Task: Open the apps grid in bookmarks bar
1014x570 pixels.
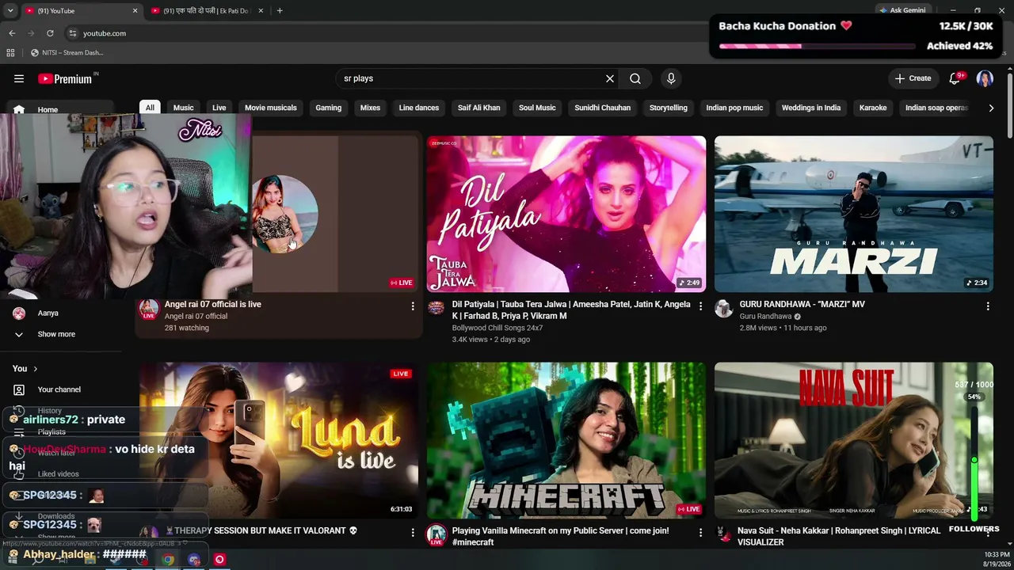Action: click(10, 53)
